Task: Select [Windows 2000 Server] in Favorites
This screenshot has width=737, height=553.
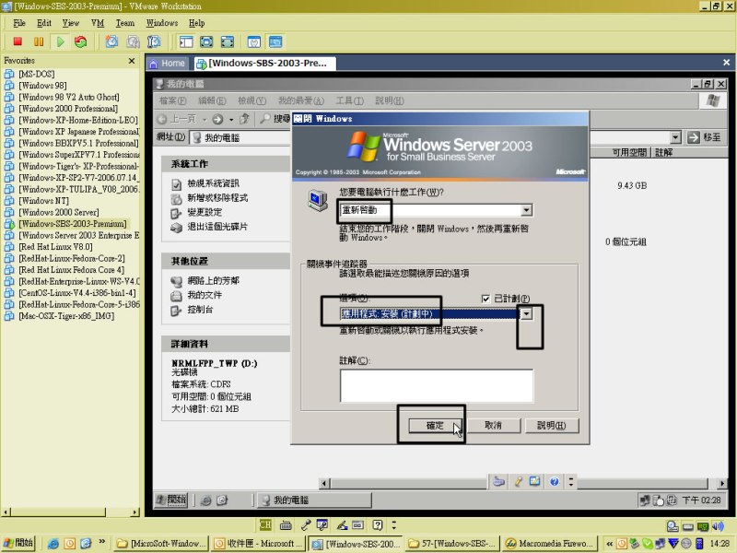Action: [59, 212]
